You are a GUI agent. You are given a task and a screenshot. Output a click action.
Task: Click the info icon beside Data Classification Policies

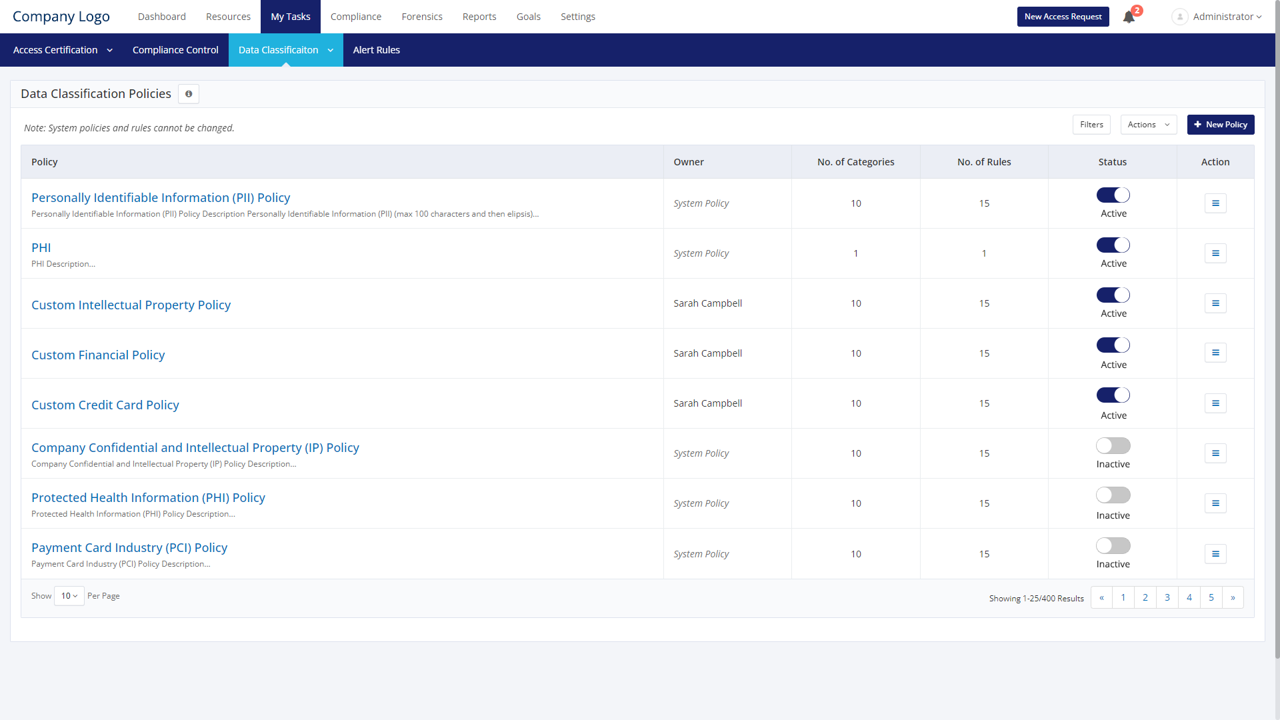point(189,94)
